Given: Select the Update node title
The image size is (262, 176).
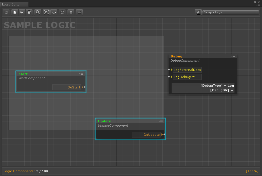Looking at the screenshot, I should point(105,121).
